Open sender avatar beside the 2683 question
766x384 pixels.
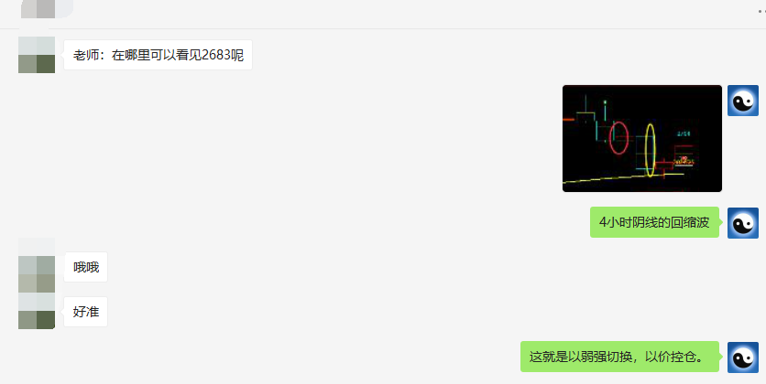pos(37,55)
